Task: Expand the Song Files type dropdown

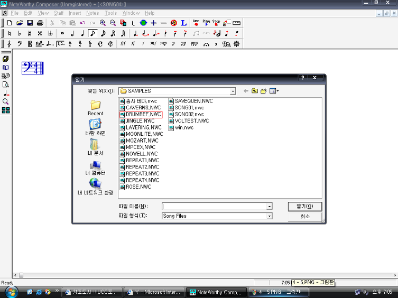Action: pos(270,216)
